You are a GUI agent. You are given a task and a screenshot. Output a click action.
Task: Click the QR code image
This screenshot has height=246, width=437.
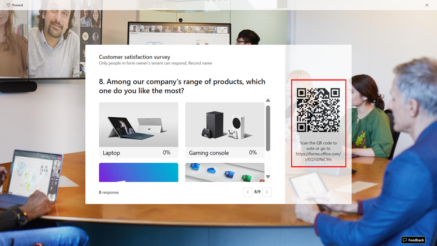point(318,110)
